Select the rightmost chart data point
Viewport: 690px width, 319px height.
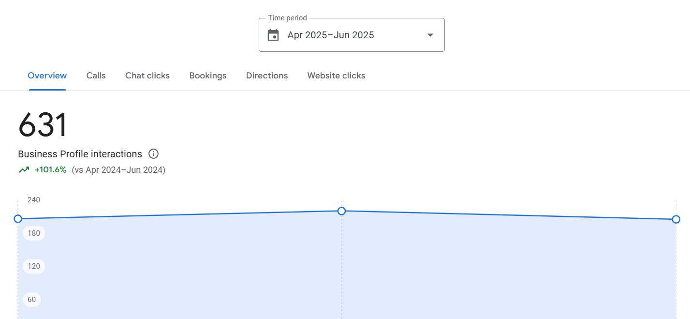pos(676,219)
